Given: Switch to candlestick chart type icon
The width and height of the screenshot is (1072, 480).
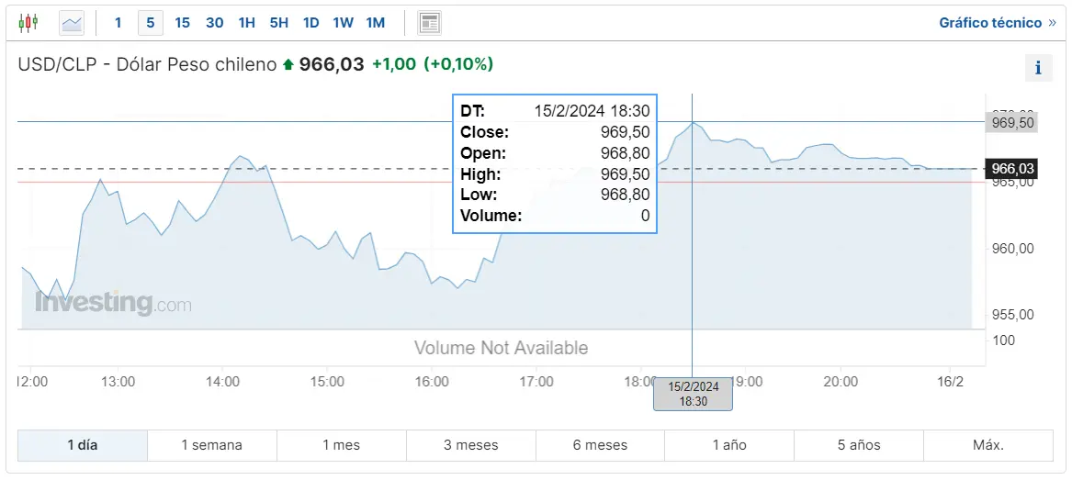Looking at the screenshot, I should click(28, 23).
